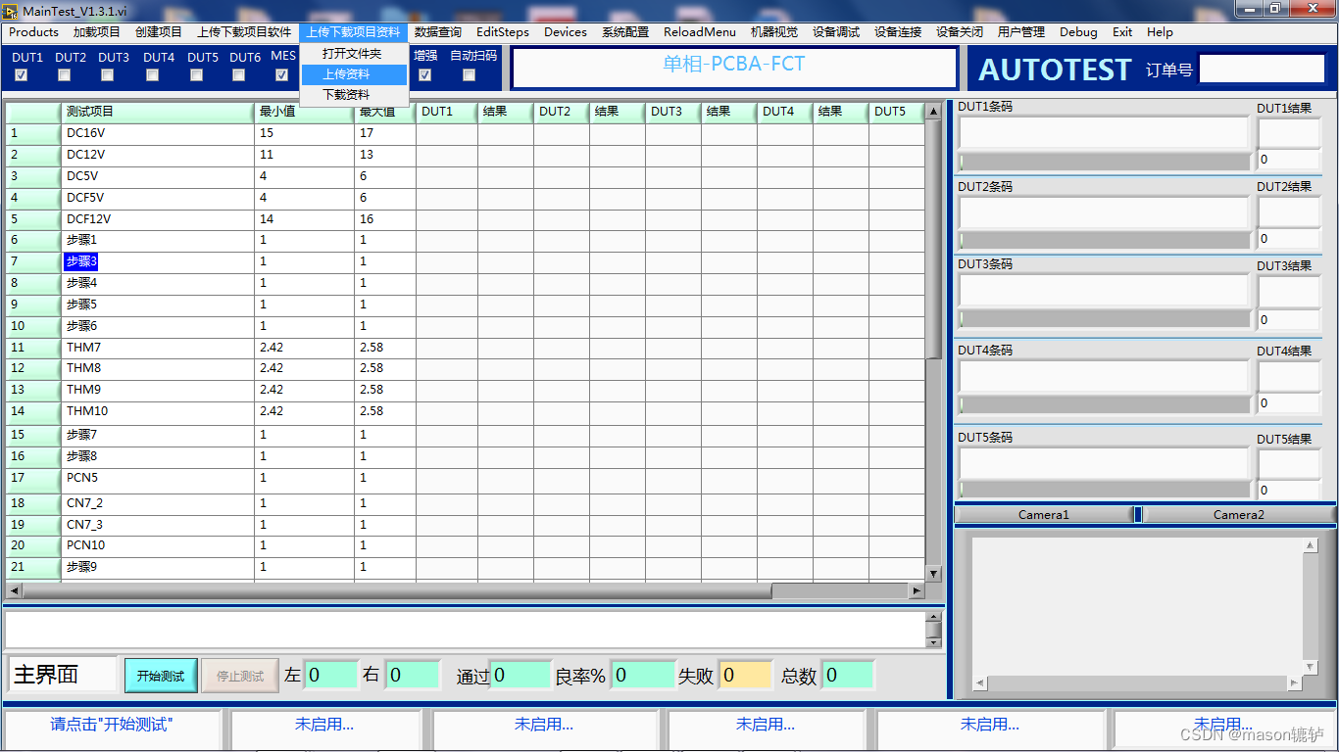Click the camera panel's vertical scroll up arrow
The width and height of the screenshot is (1339, 752).
pos(1311,545)
